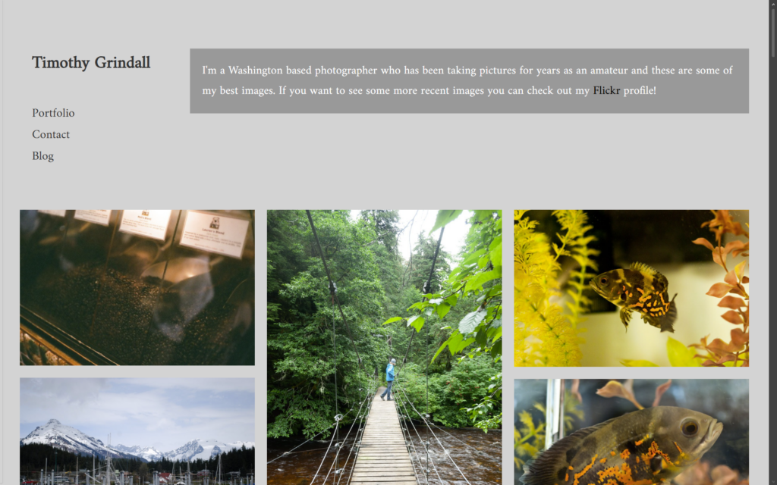The image size is (777, 485).
Task: View the forest suspension bridge photo
Action: [x=384, y=347]
